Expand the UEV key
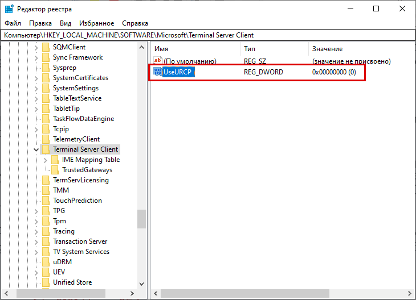416x300 pixels. [x=36, y=273]
